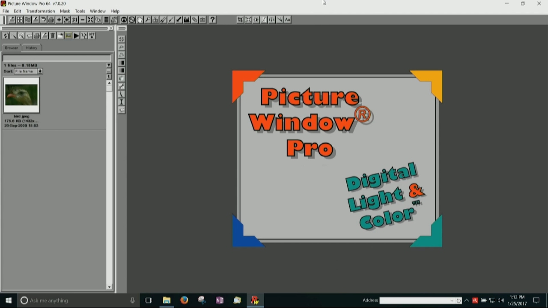548x308 pixels.
Task: Toggle the highlighted thumbnail view icon
Action: 68,36
